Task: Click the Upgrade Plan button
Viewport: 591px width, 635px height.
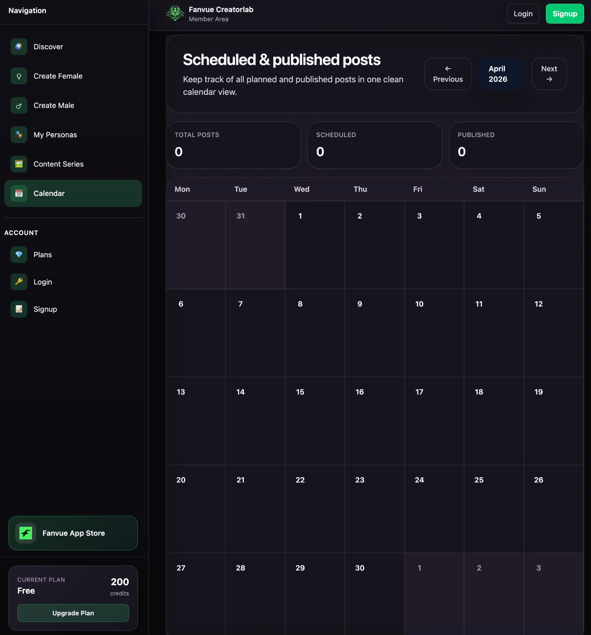Action: tap(73, 613)
